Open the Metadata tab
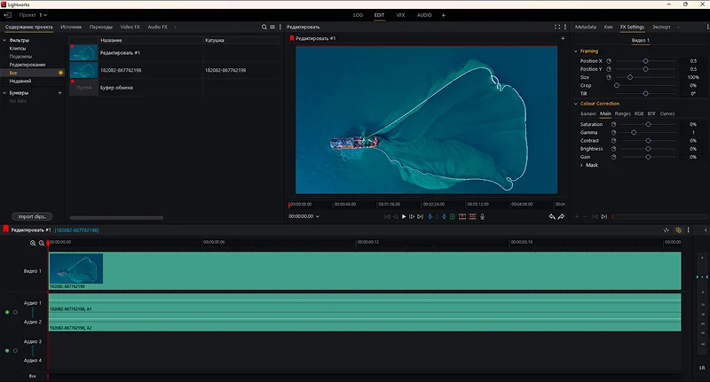 pyautogui.click(x=586, y=27)
